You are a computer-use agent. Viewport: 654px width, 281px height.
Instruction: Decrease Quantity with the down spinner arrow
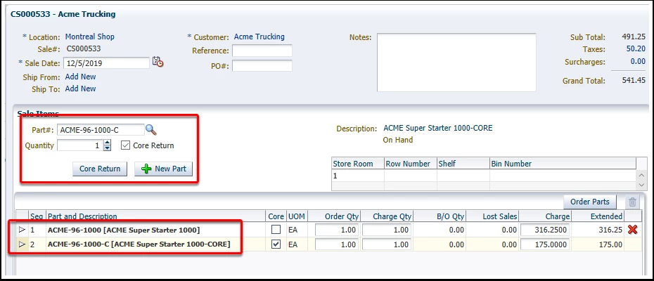pos(108,148)
